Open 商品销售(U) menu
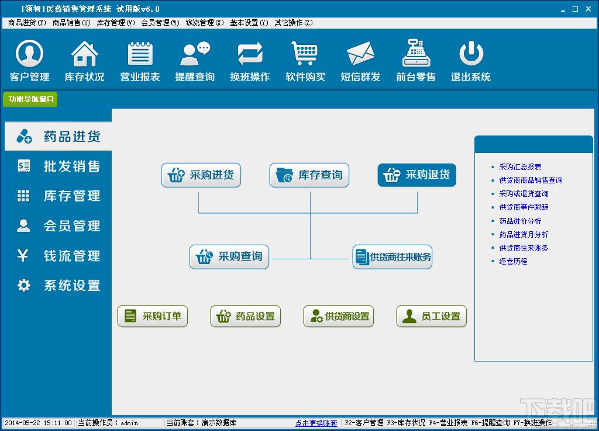 click(x=71, y=23)
